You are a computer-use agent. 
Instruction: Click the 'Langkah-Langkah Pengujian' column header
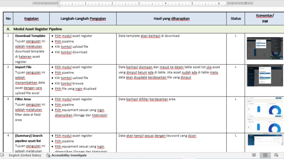point(83,19)
